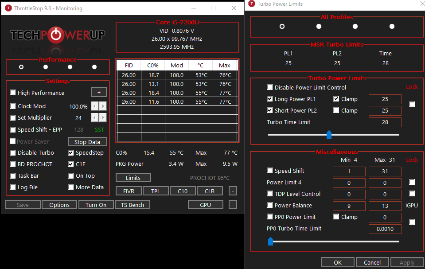
Task: Click the GPU button
Action: (x=206, y=205)
